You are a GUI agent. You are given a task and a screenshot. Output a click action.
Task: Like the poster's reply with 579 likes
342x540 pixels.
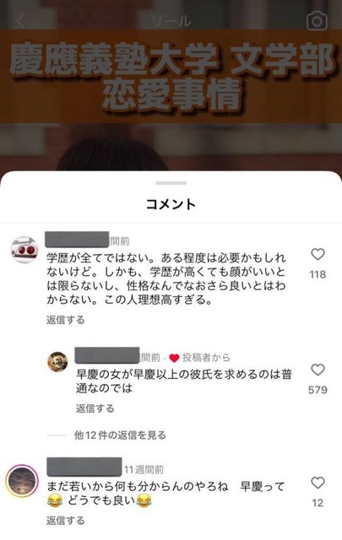click(318, 370)
